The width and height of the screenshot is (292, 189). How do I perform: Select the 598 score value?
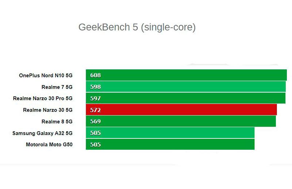pyautogui.click(x=96, y=87)
